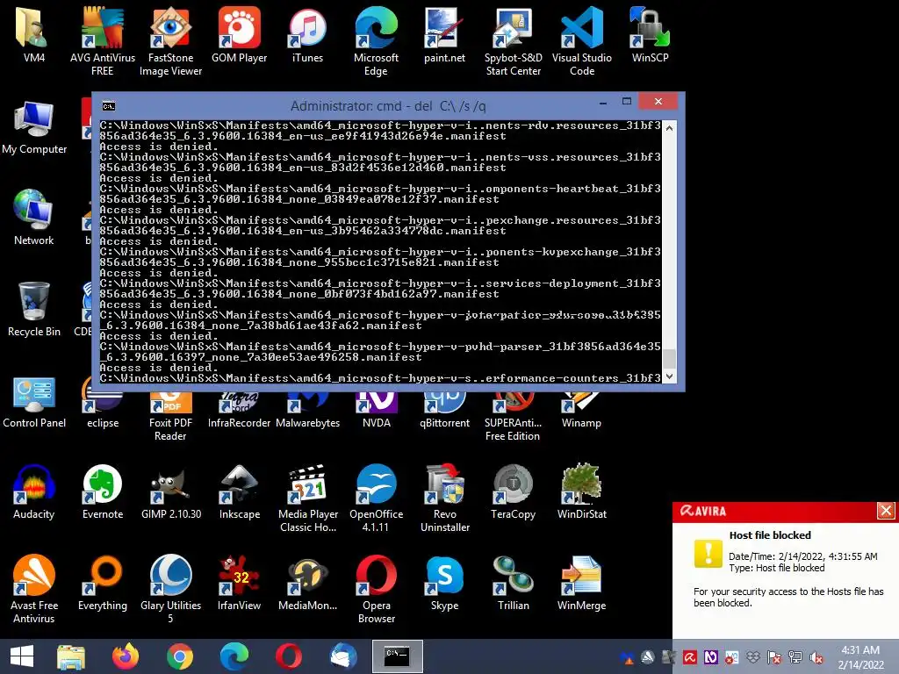The image size is (899, 674).
Task: Launch Opera Browser desktop shortcut
Action: click(x=376, y=589)
